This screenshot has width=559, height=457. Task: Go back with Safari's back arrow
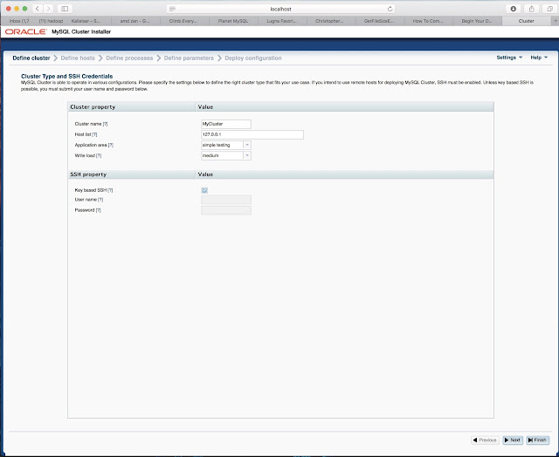[x=38, y=9]
